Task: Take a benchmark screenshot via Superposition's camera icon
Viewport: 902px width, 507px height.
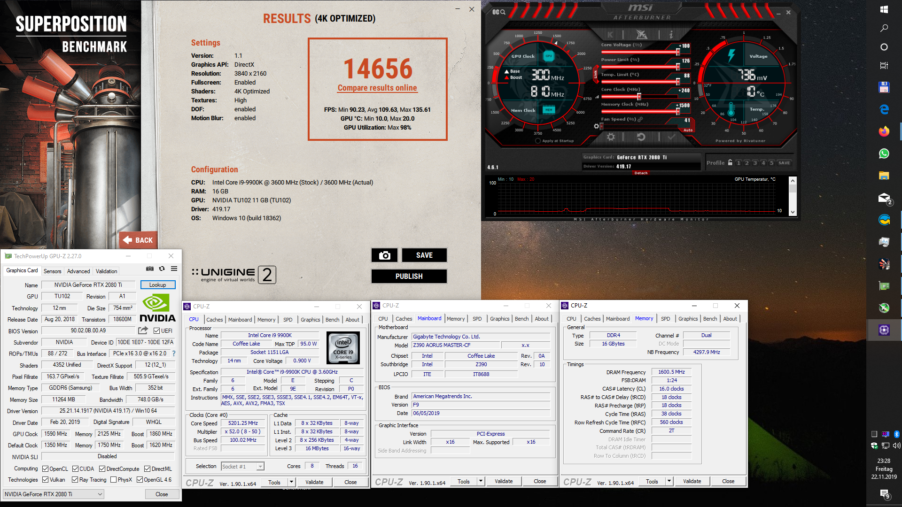Action: coord(384,255)
